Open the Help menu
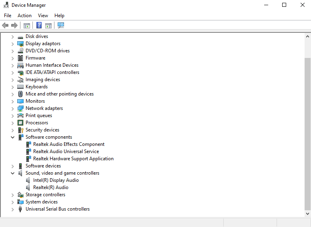Screen dimensions: 311x227 click(x=59, y=16)
